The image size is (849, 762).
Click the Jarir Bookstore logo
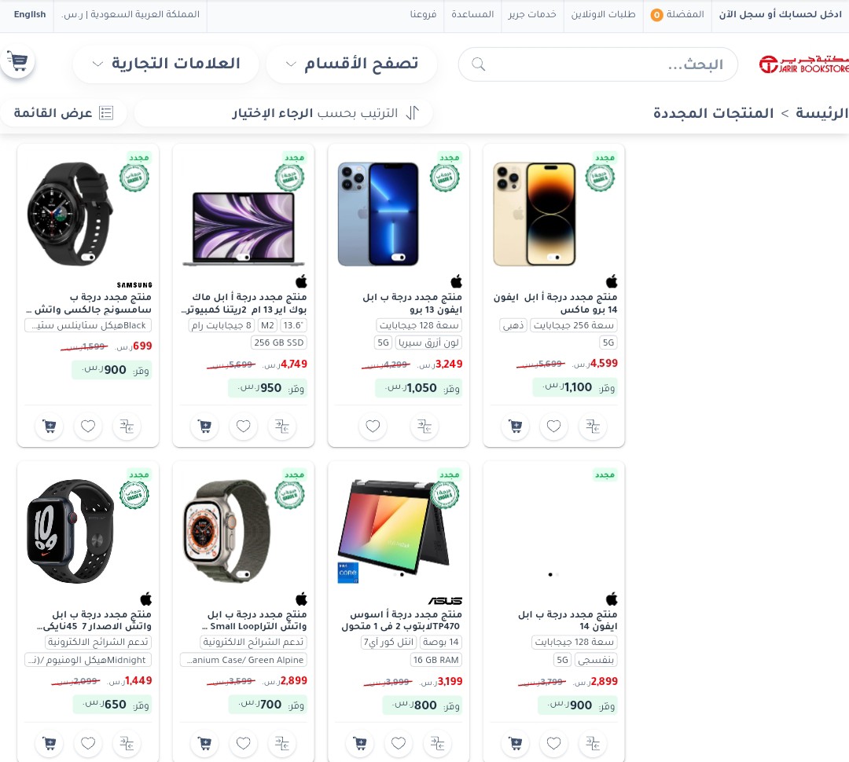click(803, 64)
